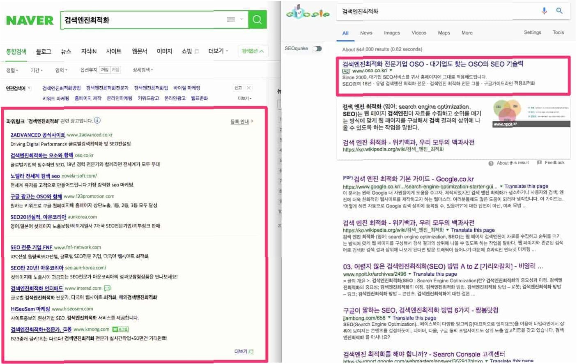Select the 블로그 tab
577x364 pixels.
pos(44,51)
